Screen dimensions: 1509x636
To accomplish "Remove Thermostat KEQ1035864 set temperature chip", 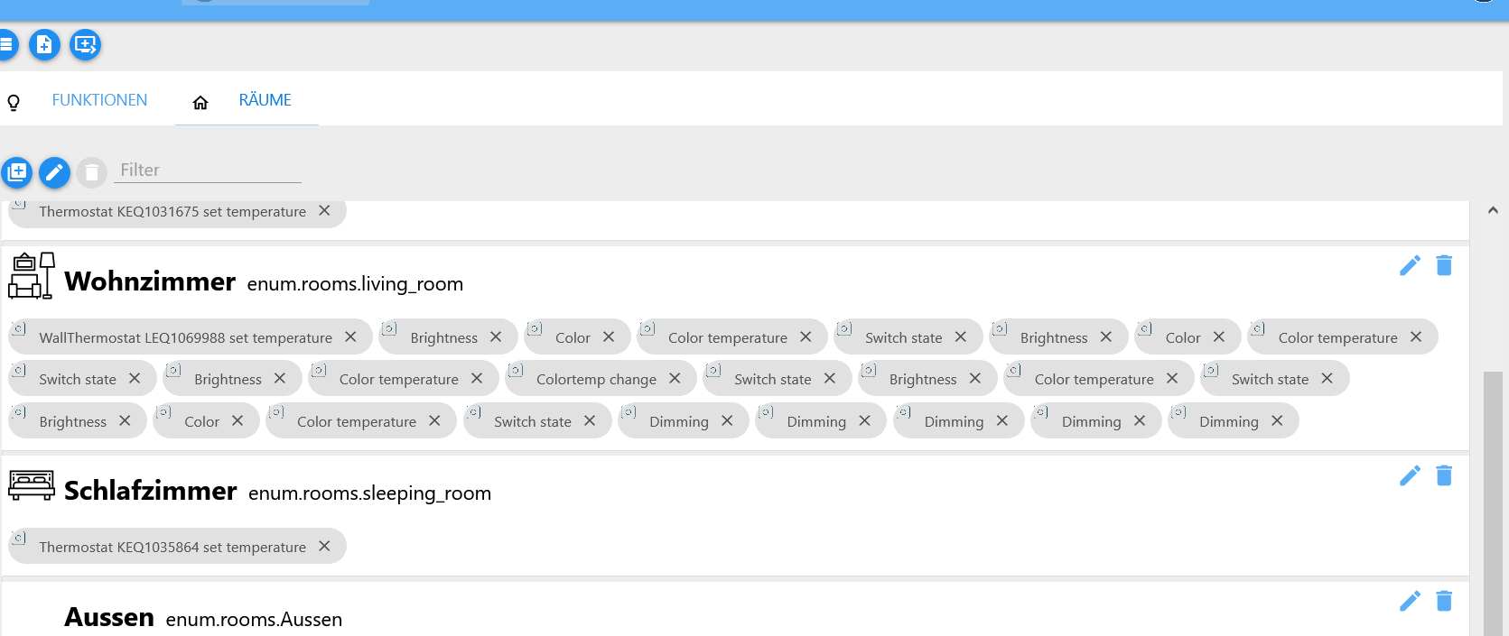I will pos(324,546).
